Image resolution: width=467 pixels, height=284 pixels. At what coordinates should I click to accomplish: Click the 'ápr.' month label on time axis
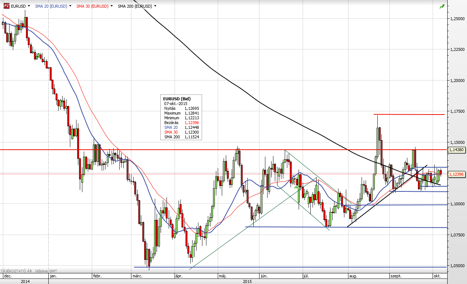tap(179, 276)
